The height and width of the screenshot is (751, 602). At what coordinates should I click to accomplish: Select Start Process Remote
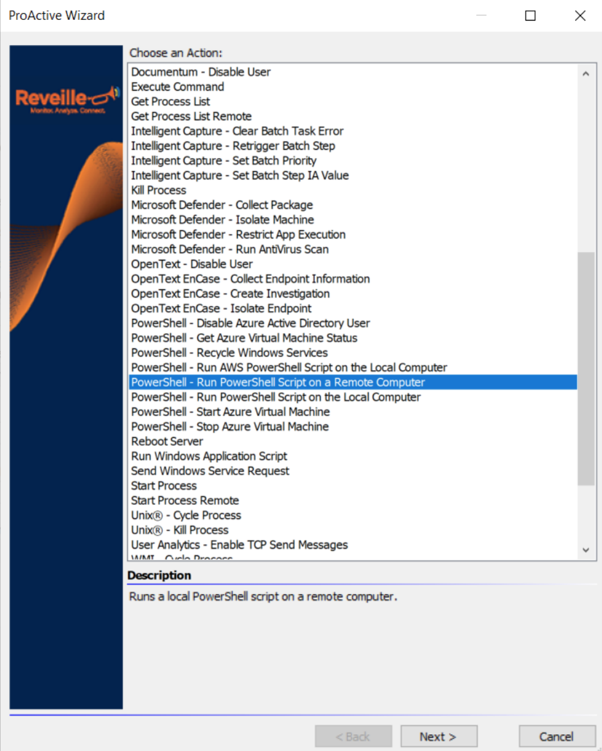tap(353, 500)
